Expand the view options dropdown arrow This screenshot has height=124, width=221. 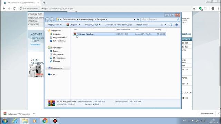coord(165,25)
